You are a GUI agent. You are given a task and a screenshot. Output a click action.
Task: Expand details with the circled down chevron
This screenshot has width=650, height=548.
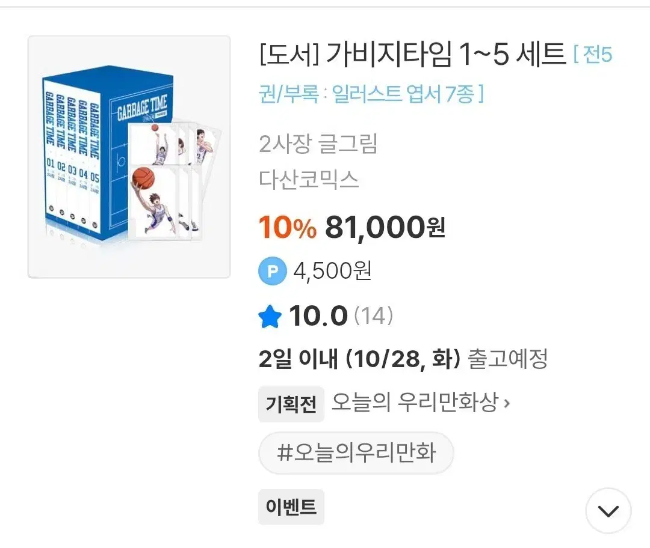pos(608,511)
